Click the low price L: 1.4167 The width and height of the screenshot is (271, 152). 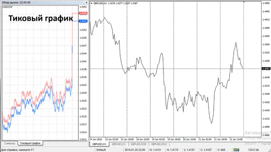(x=189, y=150)
